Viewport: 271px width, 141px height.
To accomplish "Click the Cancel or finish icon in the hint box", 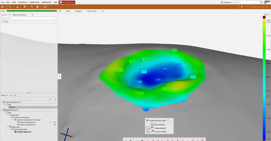I will click(152, 132).
